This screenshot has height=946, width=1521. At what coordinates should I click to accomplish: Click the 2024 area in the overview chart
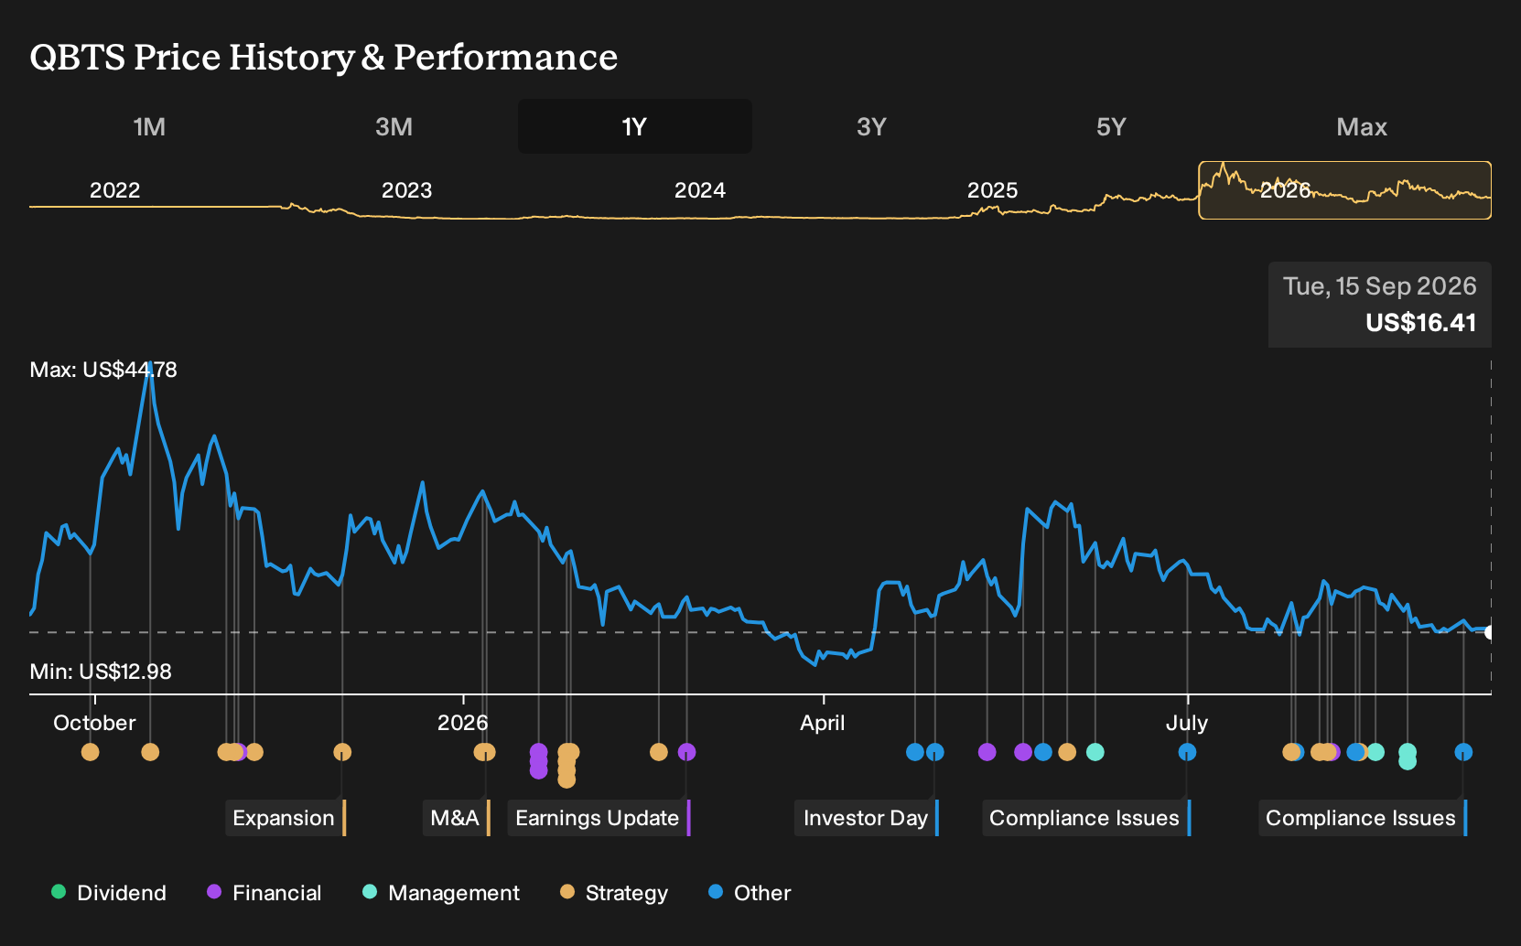pos(700,190)
